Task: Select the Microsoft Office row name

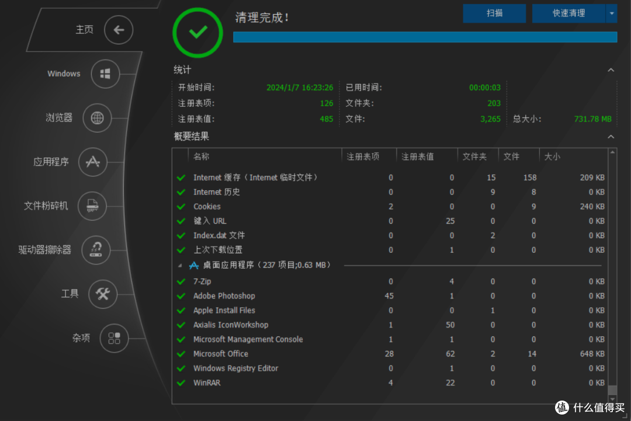Action: (x=220, y=354)
